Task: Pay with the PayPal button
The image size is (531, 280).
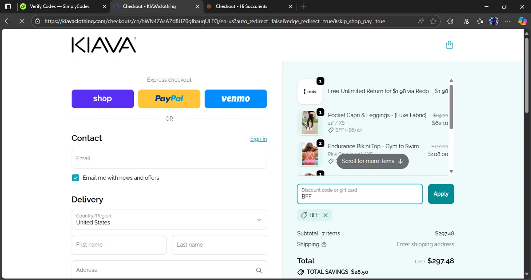Action: tap(169, 99)
